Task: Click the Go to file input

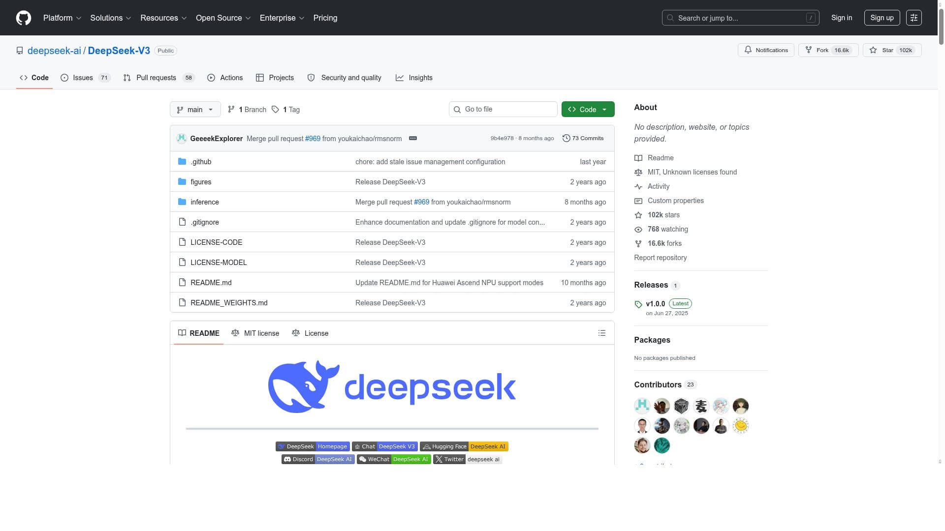Action: click(503, 109)
